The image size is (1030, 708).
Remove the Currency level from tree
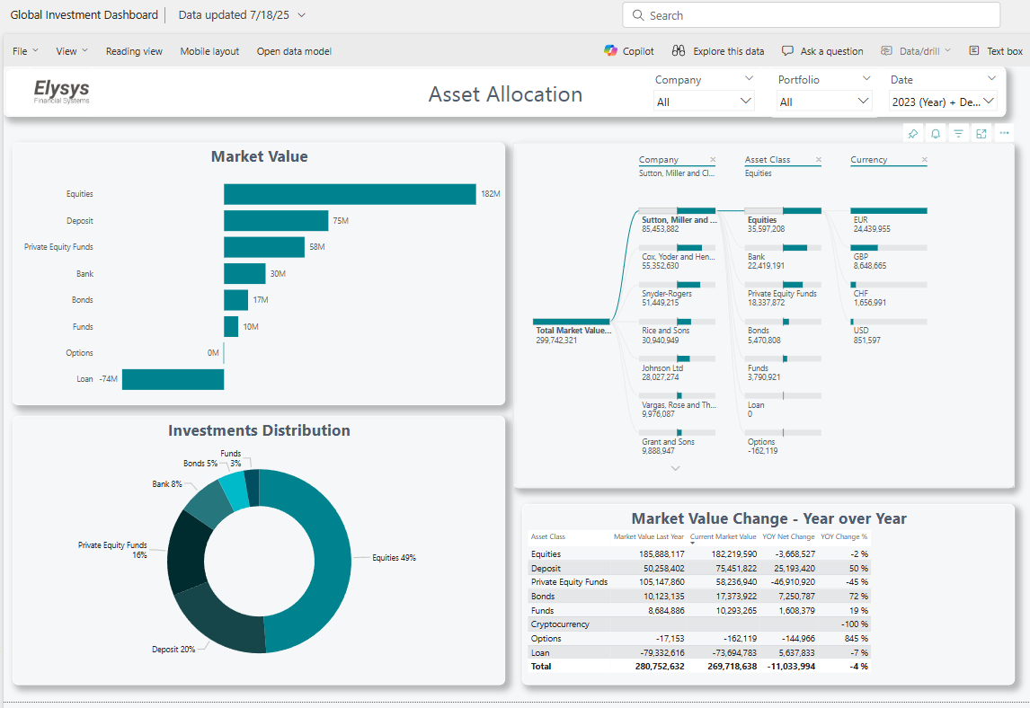924,160
